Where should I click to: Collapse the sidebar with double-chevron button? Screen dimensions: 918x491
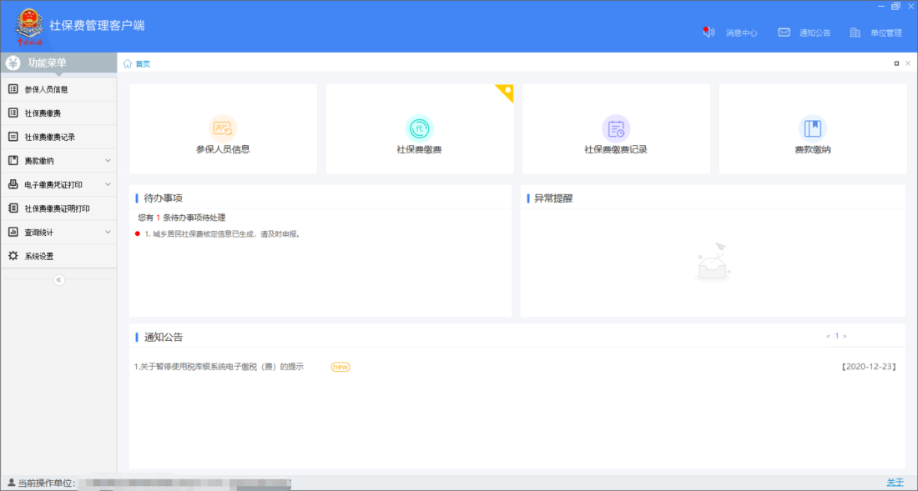click(x=58, y=280)
